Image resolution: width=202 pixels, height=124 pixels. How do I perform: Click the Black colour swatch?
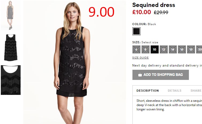click(136, 31)
